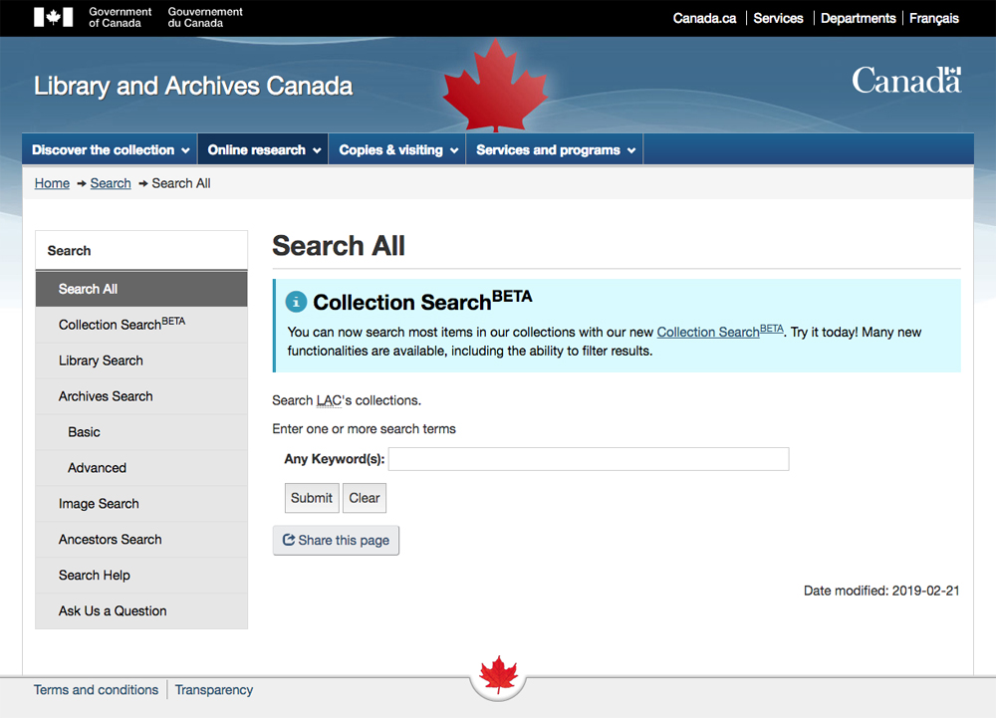Viewport: 996px width, 718px height.
Task: Switch language to Français
Action: click(934, 18)
